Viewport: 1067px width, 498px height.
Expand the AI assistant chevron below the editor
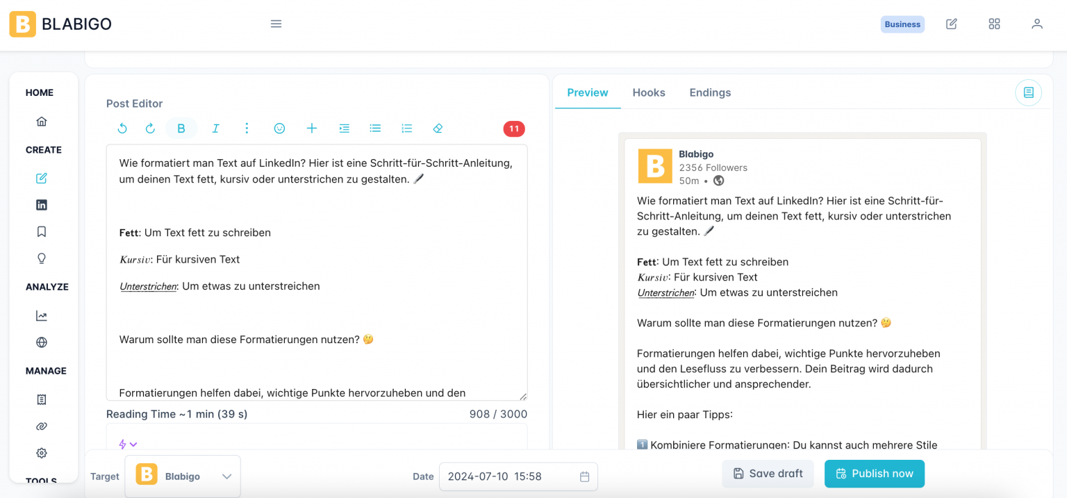tap(133, 444)
